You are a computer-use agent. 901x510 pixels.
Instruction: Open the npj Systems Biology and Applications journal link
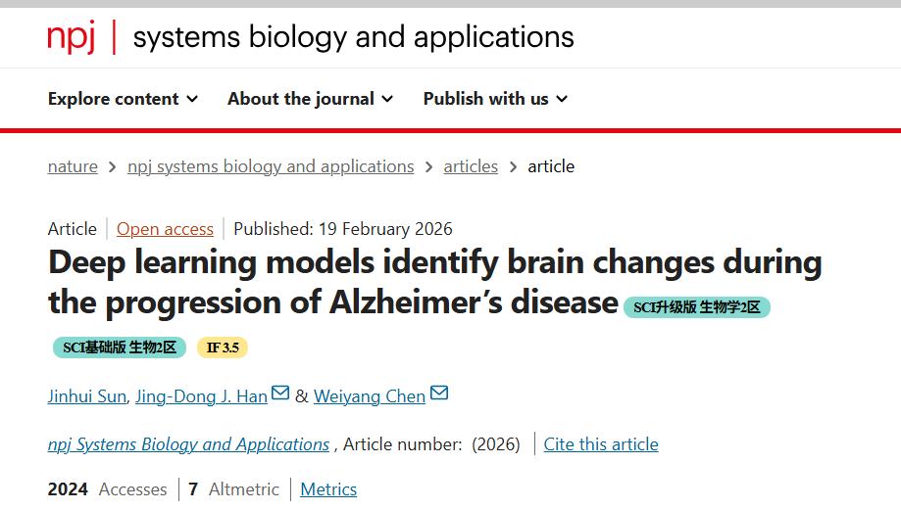188,444
